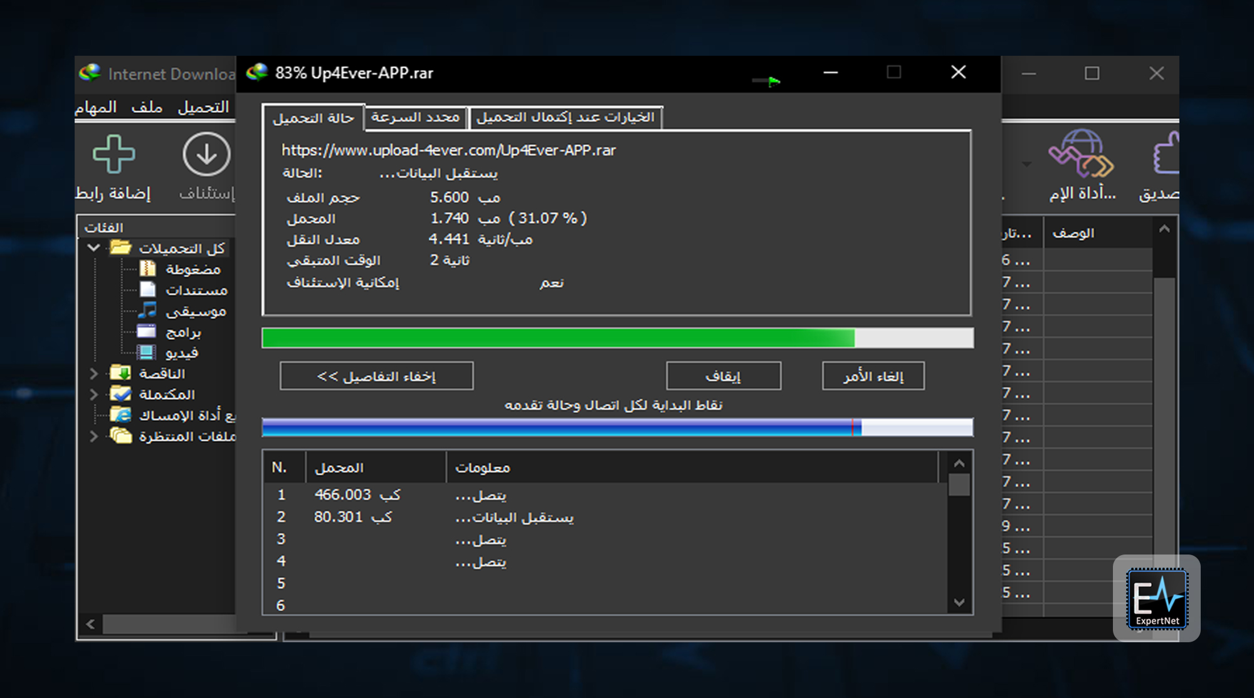The image size is (1254, 698).
Task: Open the Options on completion tab
Action: click(565, 118)
